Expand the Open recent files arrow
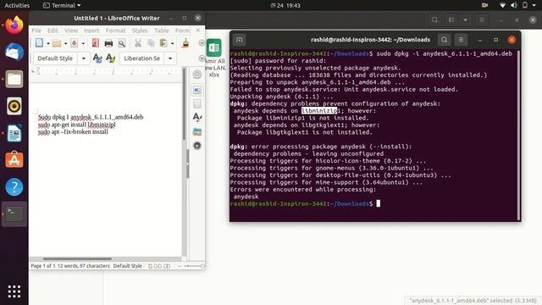 coord(65,43)
